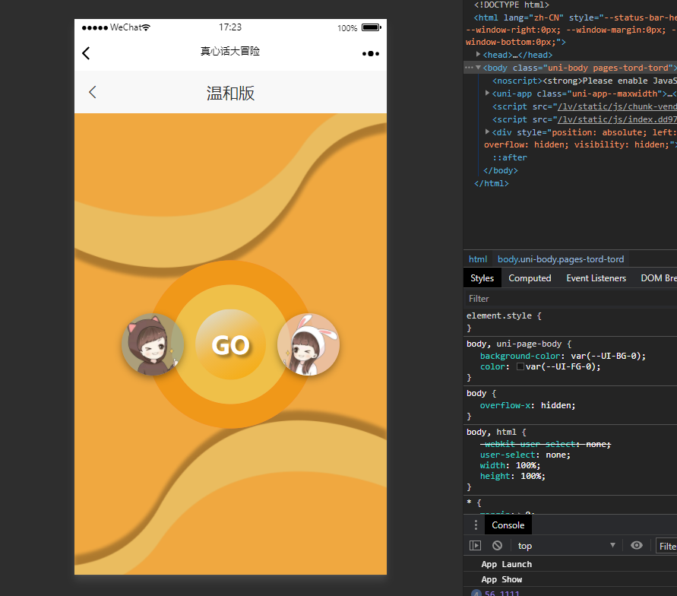Open the drawer three-dot menu beside Console
The height and width of the screenshot is (596, 677).
(476, 525)
